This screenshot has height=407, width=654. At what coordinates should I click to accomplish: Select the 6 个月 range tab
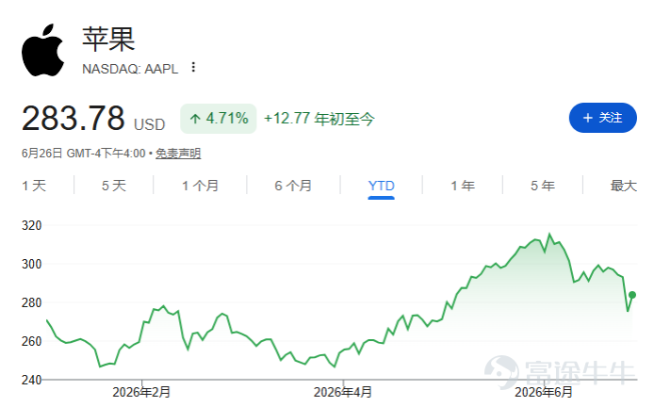(x=293, y=186)
